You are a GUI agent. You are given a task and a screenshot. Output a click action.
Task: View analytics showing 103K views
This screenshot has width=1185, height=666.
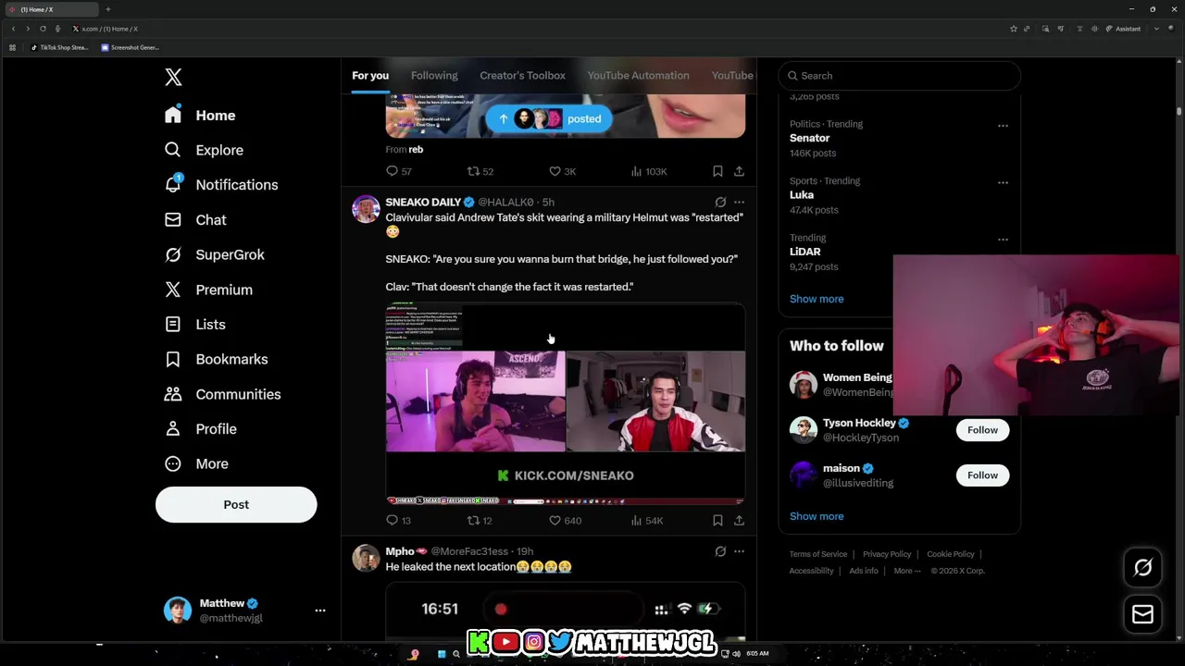tap(649, 171)
